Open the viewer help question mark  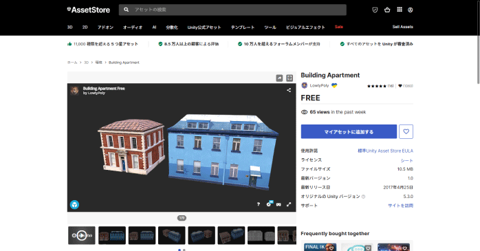click(x=259, y=204)
